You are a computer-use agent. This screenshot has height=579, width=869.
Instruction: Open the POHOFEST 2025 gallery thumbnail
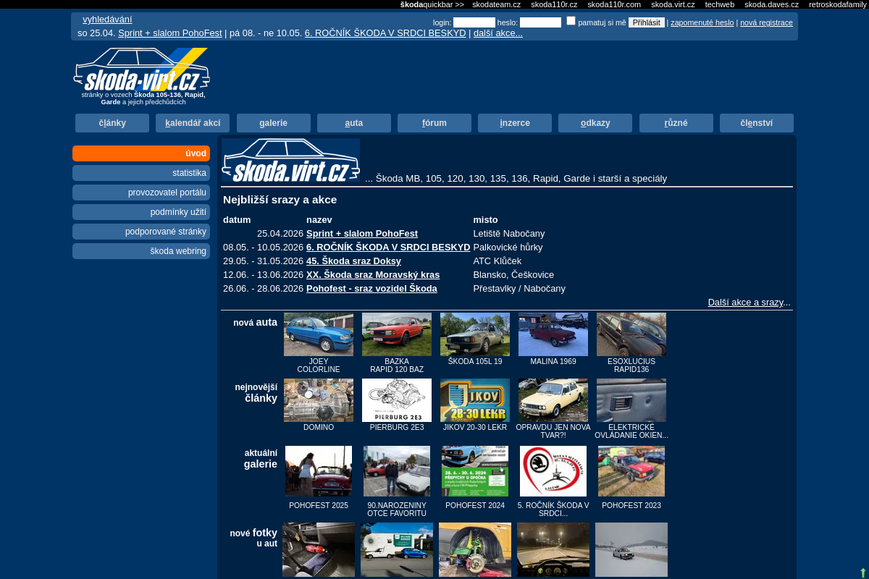point(319,471)
